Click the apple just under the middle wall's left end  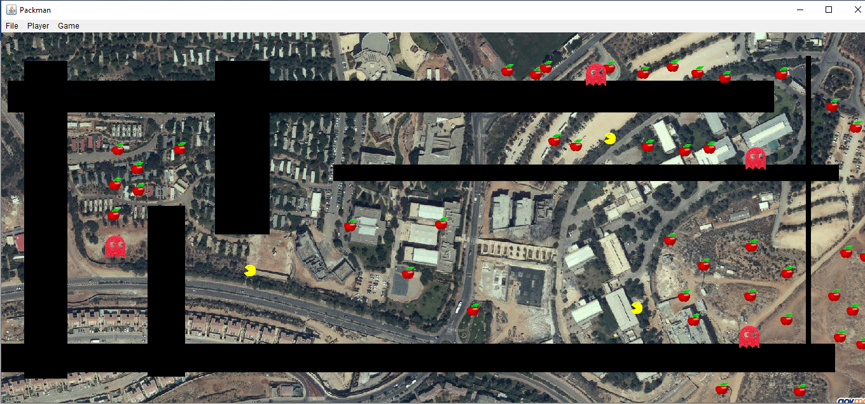point(350,225)
